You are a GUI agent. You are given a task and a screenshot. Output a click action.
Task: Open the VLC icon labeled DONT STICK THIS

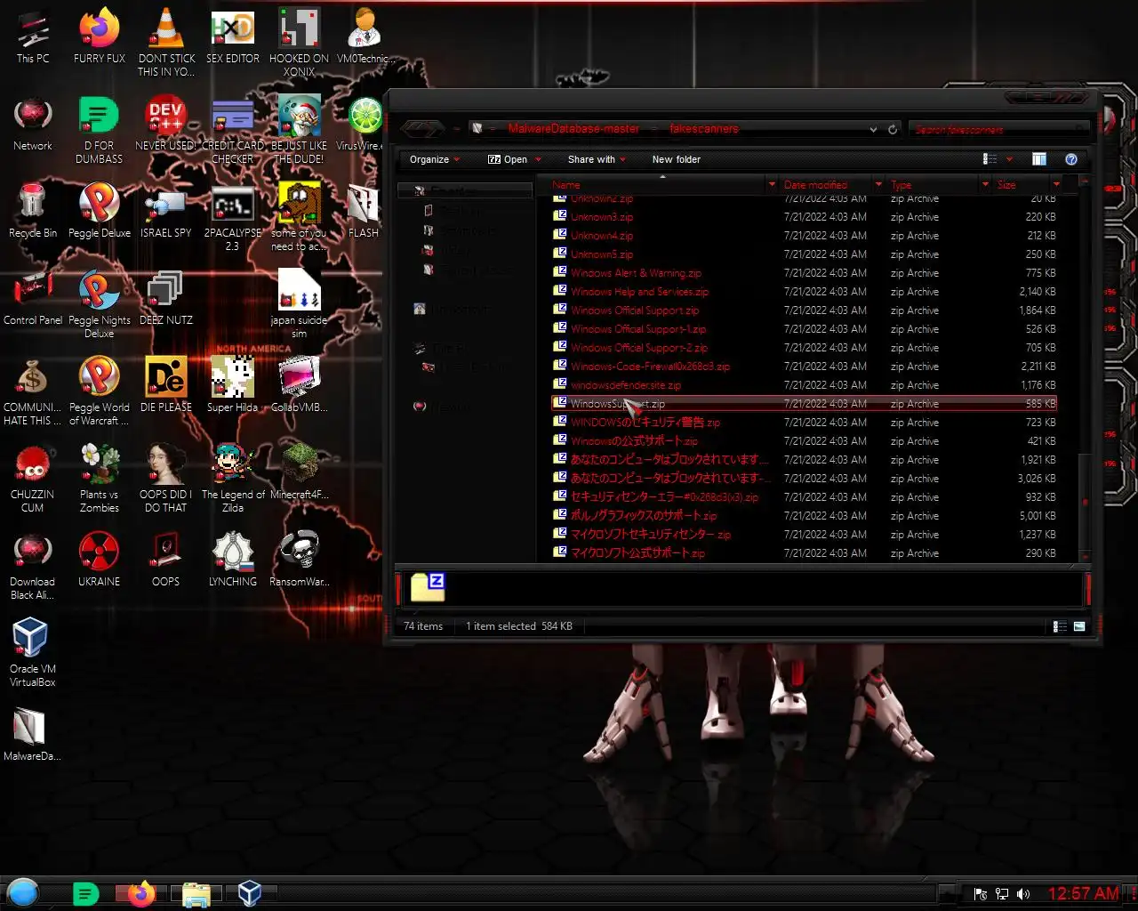click(x=166, y=43)
